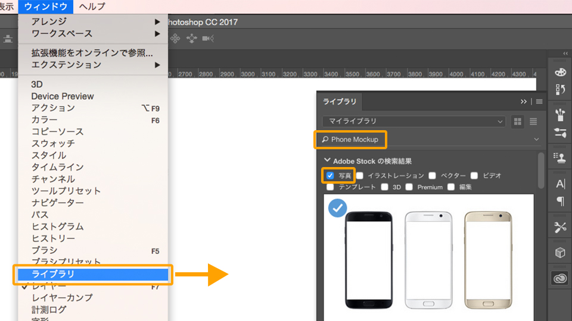
Task: Select the black phone mockup thumbnail
Action: (x=369, y=260)
